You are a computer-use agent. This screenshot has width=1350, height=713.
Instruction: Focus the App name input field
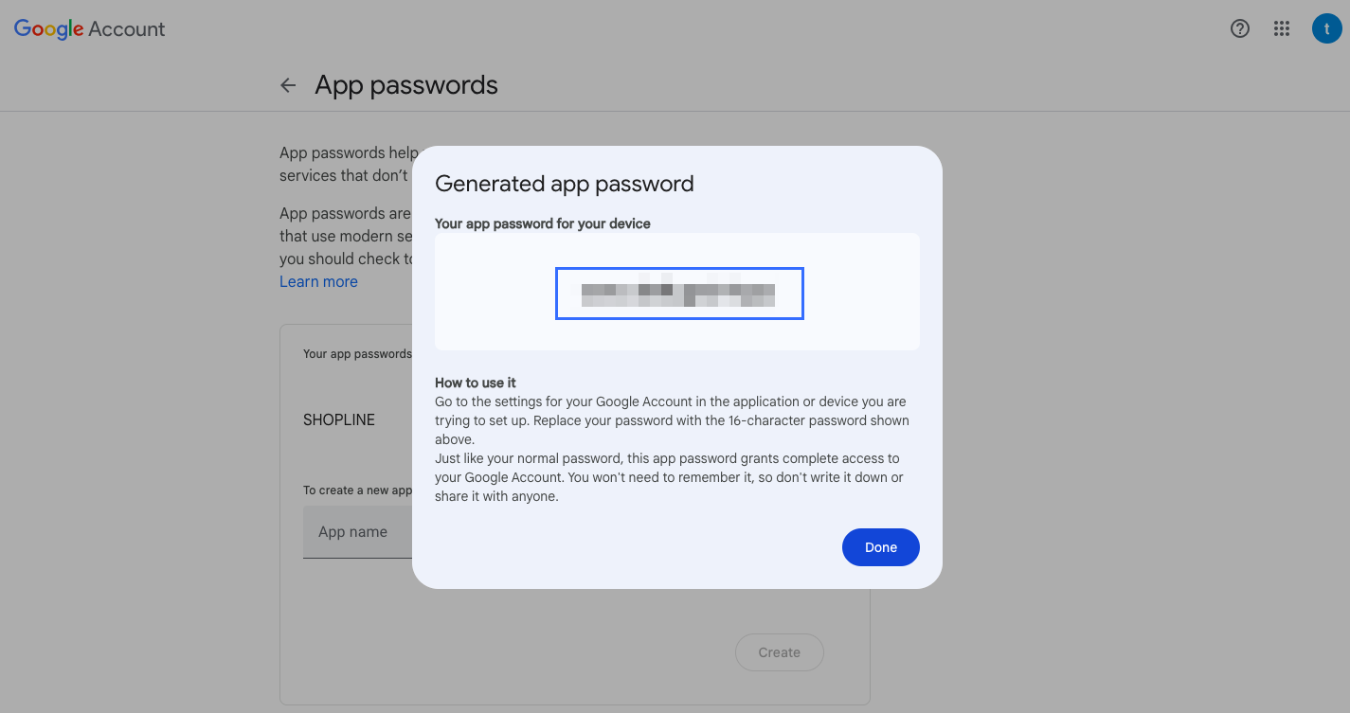coord(355,531)
